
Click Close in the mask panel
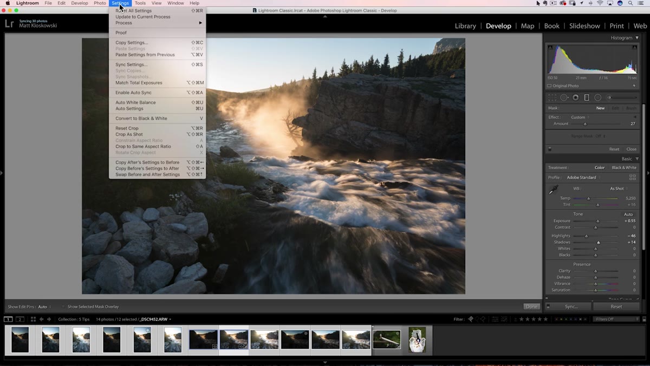coord(632,149)
